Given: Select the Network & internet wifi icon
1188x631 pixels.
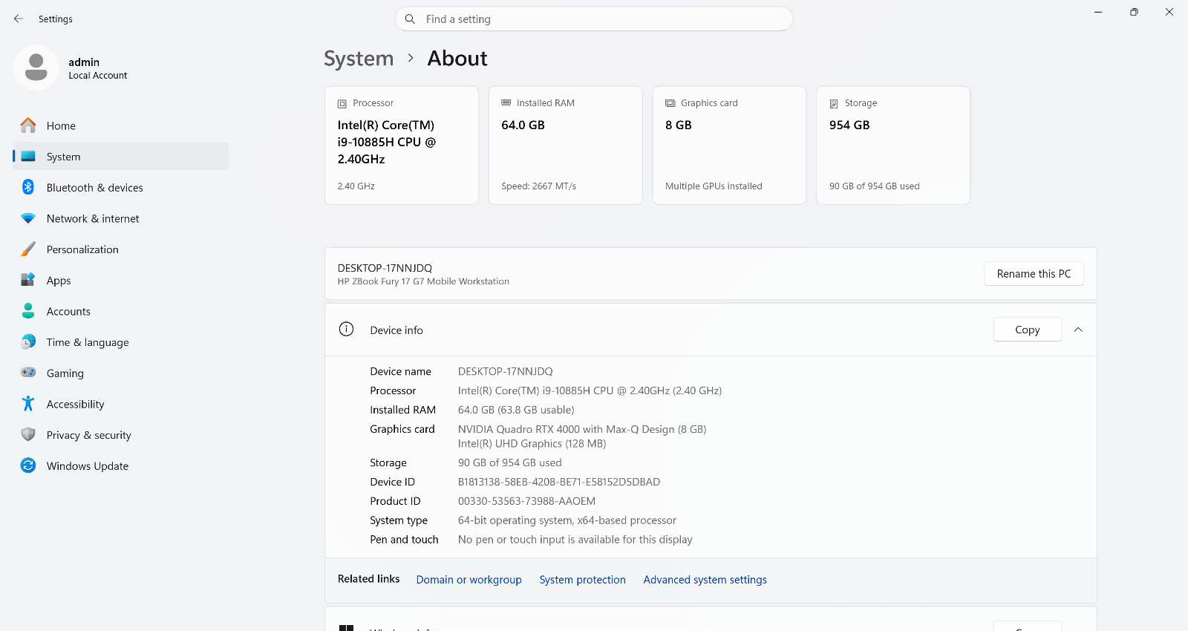Looking at the screenshot, I should pyautogui.click(x=28, y=218).
